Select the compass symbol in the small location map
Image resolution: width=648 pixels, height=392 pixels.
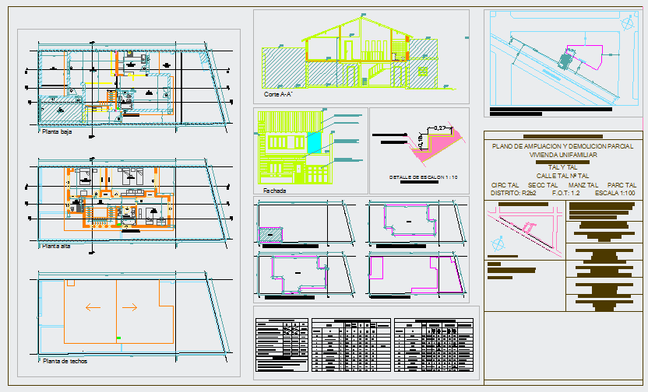coord(498,244)
